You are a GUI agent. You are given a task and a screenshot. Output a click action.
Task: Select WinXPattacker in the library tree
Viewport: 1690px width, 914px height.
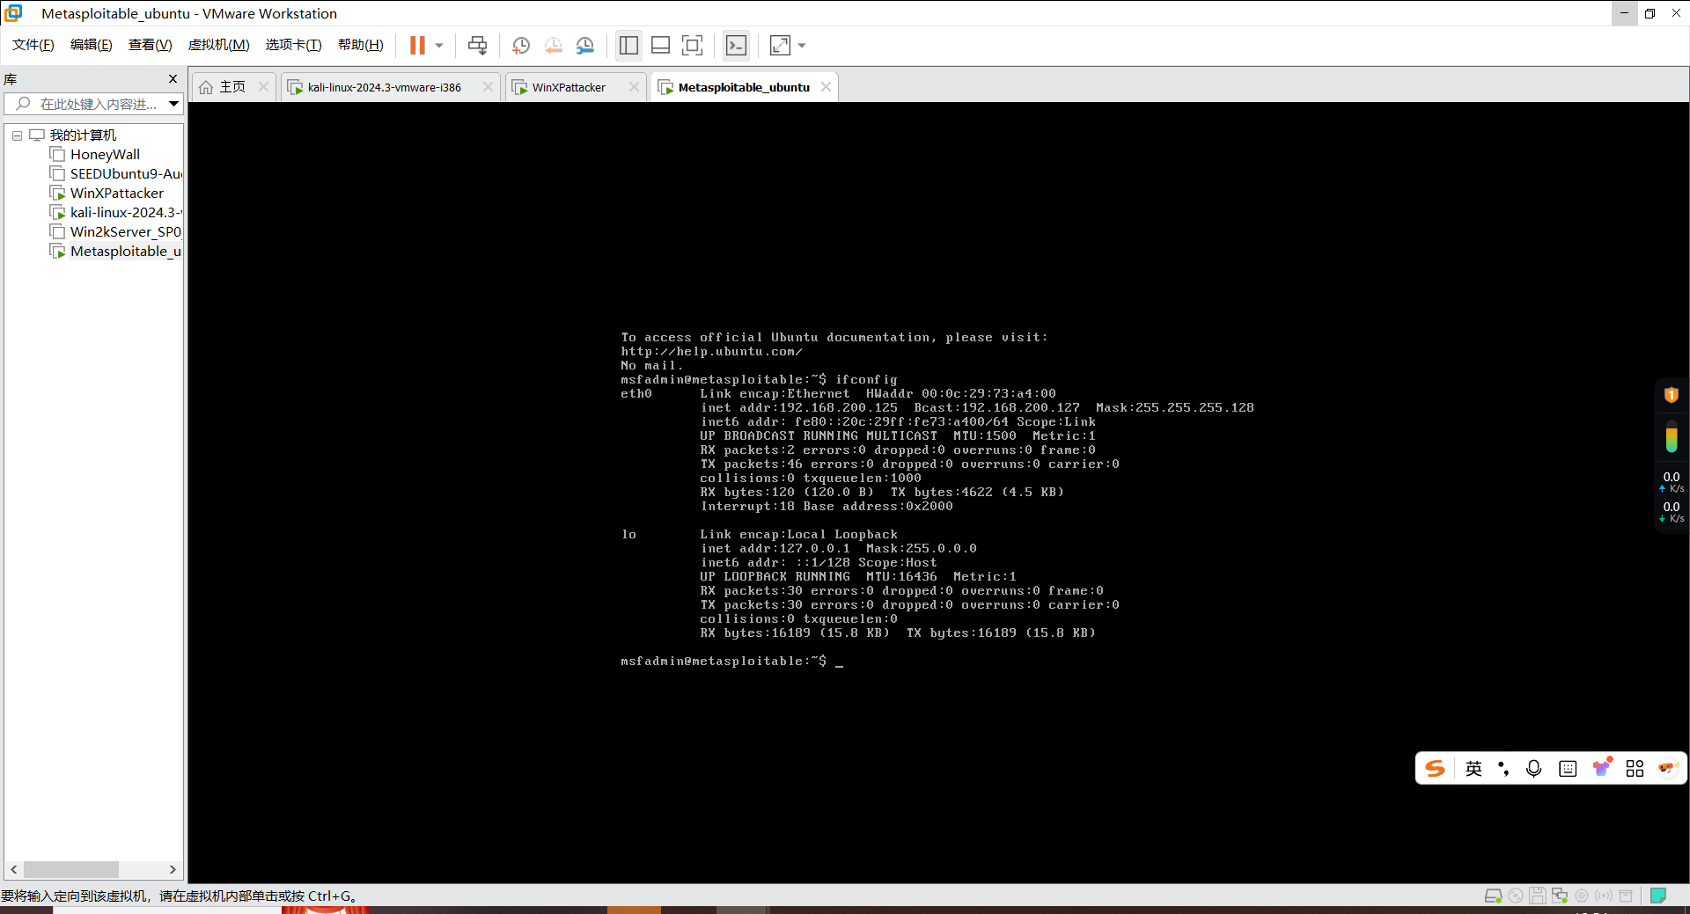click(117, 194)
